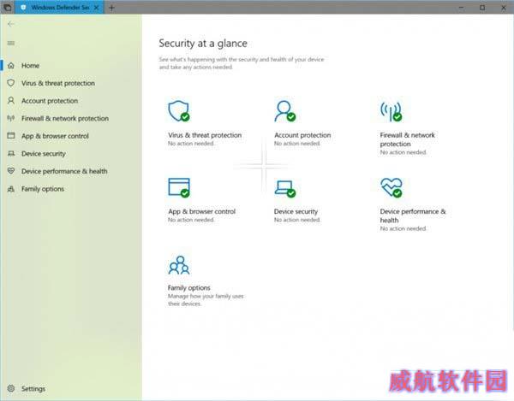This screenshot has height=401, width=514.
Task: Open the large Family options people icon
Action: 179,265
